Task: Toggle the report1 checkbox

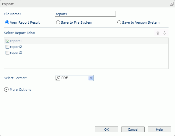Action: coord(7,41)
